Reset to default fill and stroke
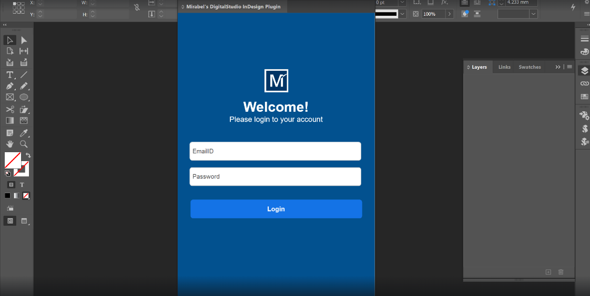Image resolution: width=590 pixels, height=296 pixels. (x=7, y=173)
